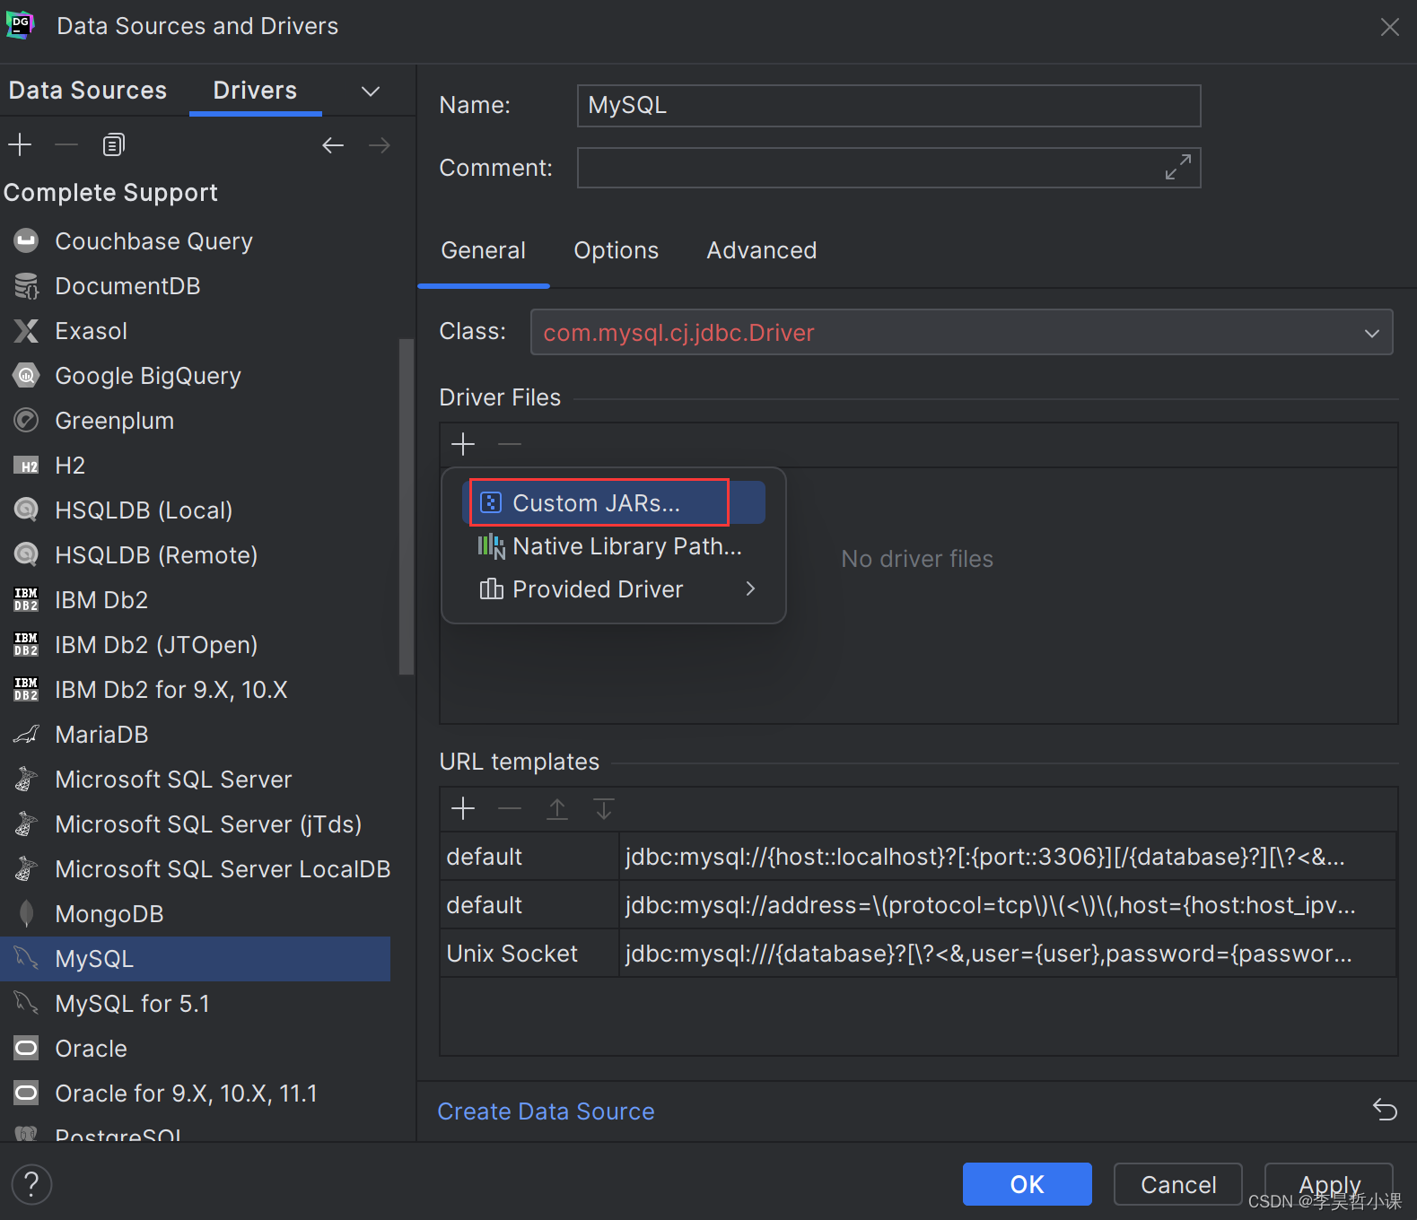Click the revert changes arrow icon

click(x=1385, y=1110)
